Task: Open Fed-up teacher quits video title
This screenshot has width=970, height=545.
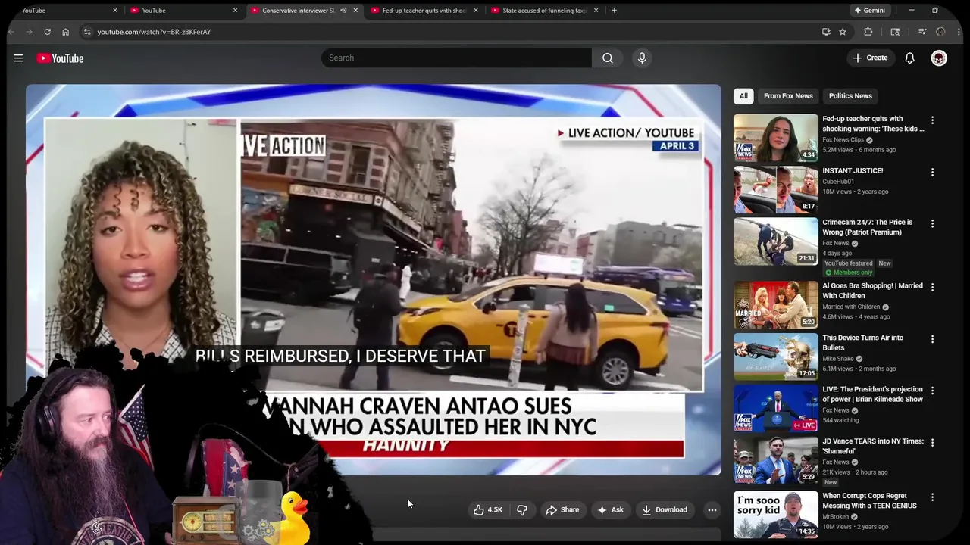Action: coord(873,123)
